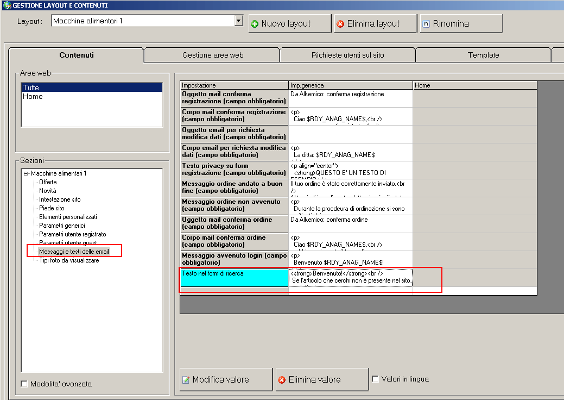The width and height of the screenshot is (564, 400).
Task: Click the Nuovo layout button
Action: coord(289,24)
